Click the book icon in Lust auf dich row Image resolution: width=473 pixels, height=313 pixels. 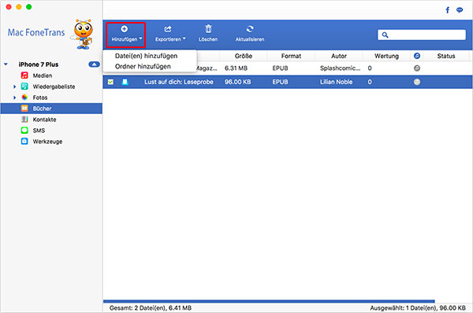point(125,82)
